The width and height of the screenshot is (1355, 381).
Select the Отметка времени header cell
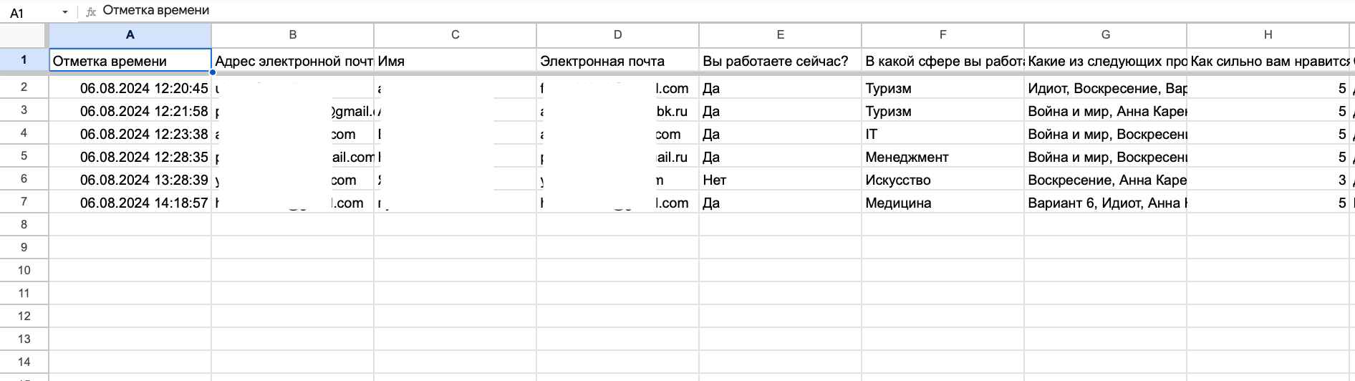pos(130,61)
